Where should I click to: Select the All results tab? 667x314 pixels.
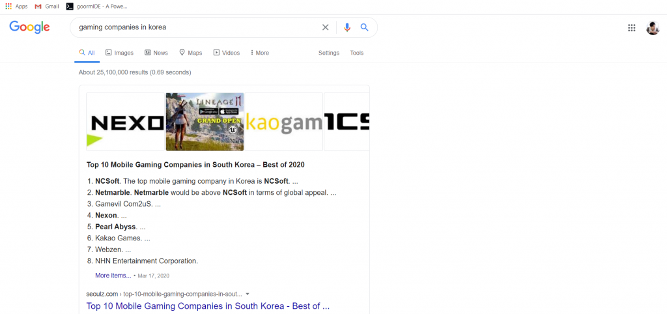87,53
